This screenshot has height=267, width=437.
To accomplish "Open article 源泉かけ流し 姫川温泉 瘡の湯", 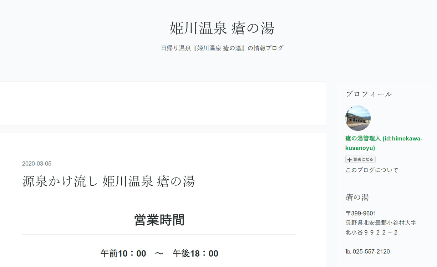I will pyautogui.click(x=108, y=181).
